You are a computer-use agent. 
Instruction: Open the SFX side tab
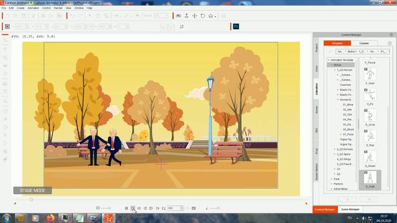[x=316, y=131]
